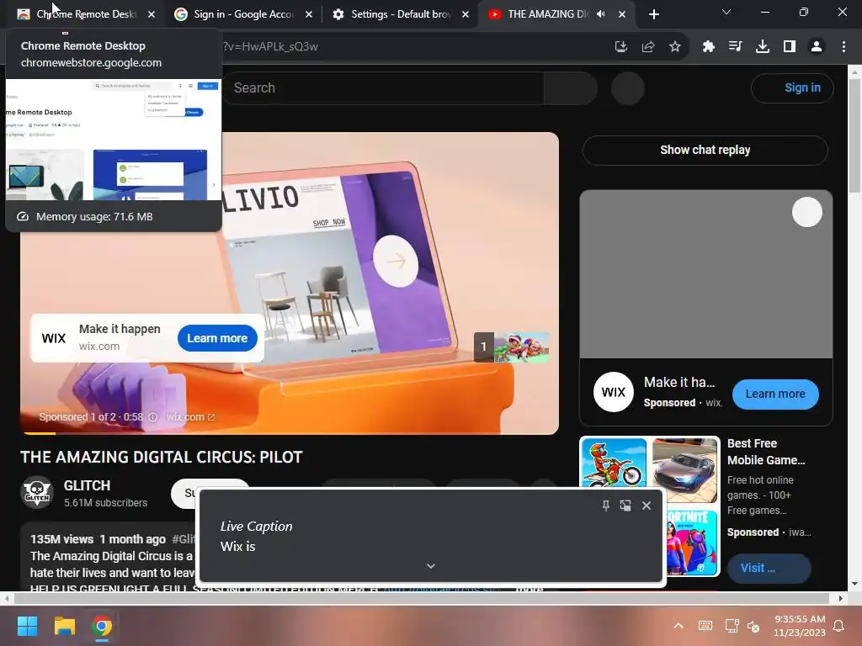Viewport: 862px width, 646px height.
Task: Toggle the Chrome side panel
Action: pos(790,47)
